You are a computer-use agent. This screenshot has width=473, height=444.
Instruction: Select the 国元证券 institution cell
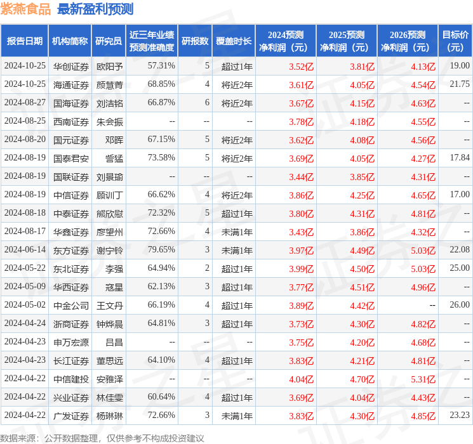click(x=71, y=140)
